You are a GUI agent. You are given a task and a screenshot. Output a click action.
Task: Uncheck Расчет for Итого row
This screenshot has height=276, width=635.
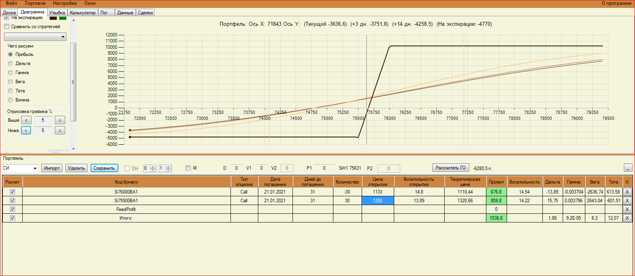pos(12,218)
